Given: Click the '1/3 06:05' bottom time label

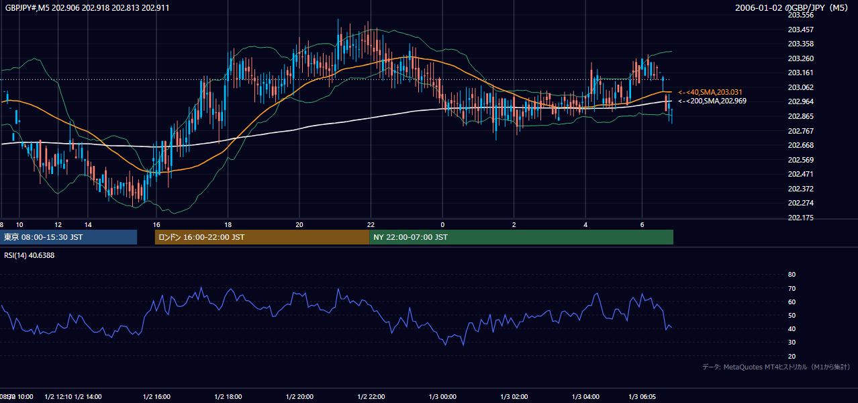Looking at the screenshot, I should tap(642, 397).
